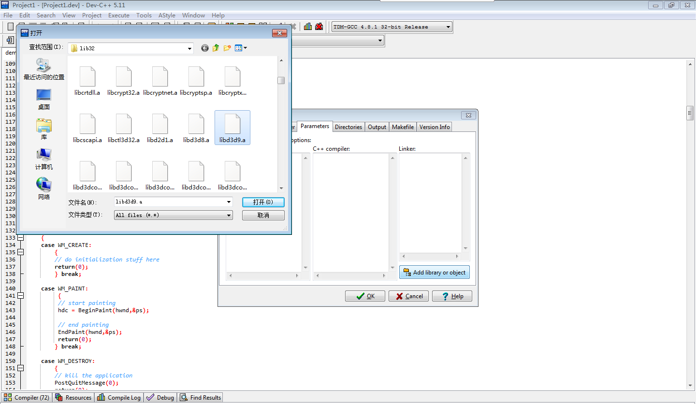The height and width of the screenshot is (404, 696).
Task: Switch to the Directories tab
Action: tap(348, 127)
